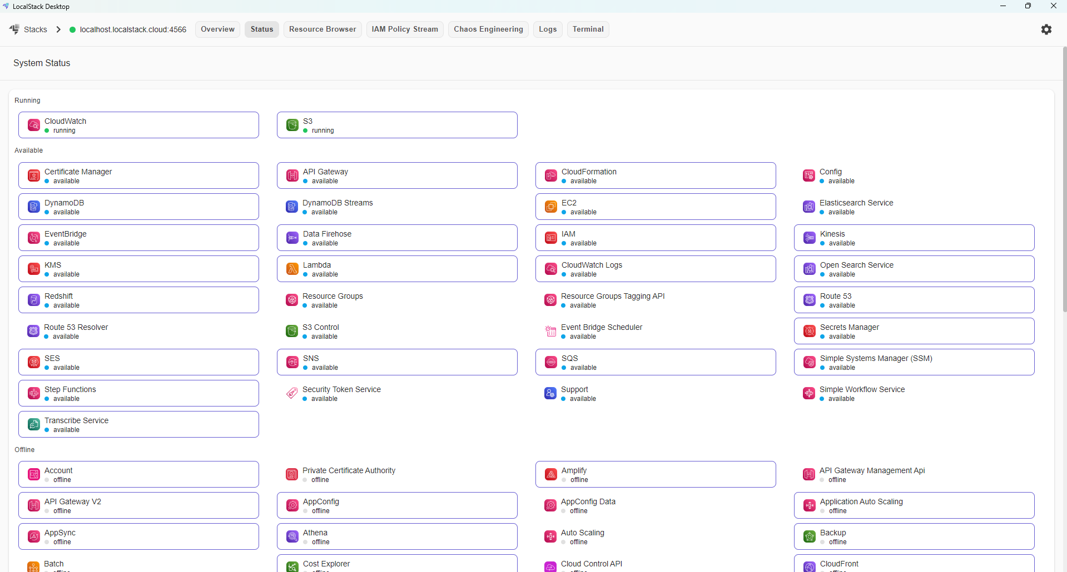Screen dimensions: 1067x572
Task: Go back to Stacks breadcrumb
Action: click(36, 29)
